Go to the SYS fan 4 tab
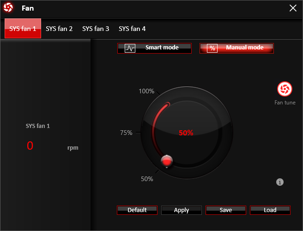Screen dimensions: 303x231 (x=132, y=29)
